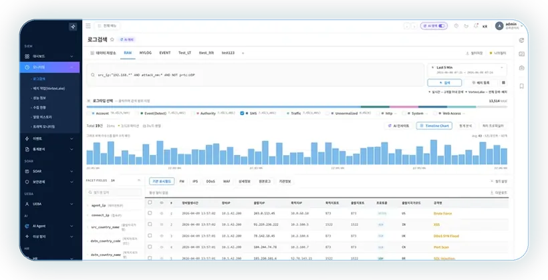548x280 pixels.
Task: Uncheck the SMS log type checkbox
Action: [x=242, y=113]
